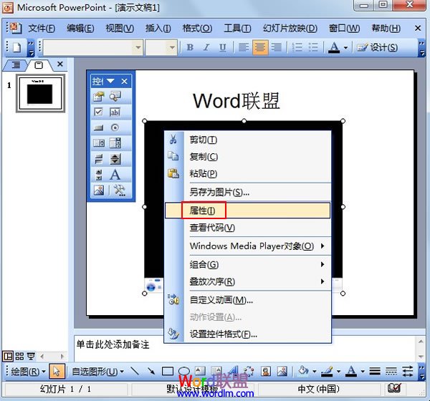Open font size combo box

(x=161, y=48)
